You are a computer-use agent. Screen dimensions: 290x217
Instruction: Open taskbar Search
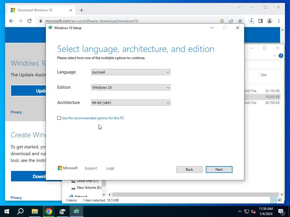click(20, 211)
